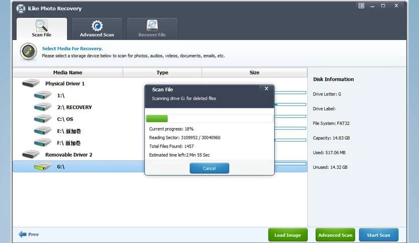The height and width of the screenshot is (243, 419).
Task: Click the iLike Photo Recovery app logo
Action: pyautogui.click(x=21, y=9)
